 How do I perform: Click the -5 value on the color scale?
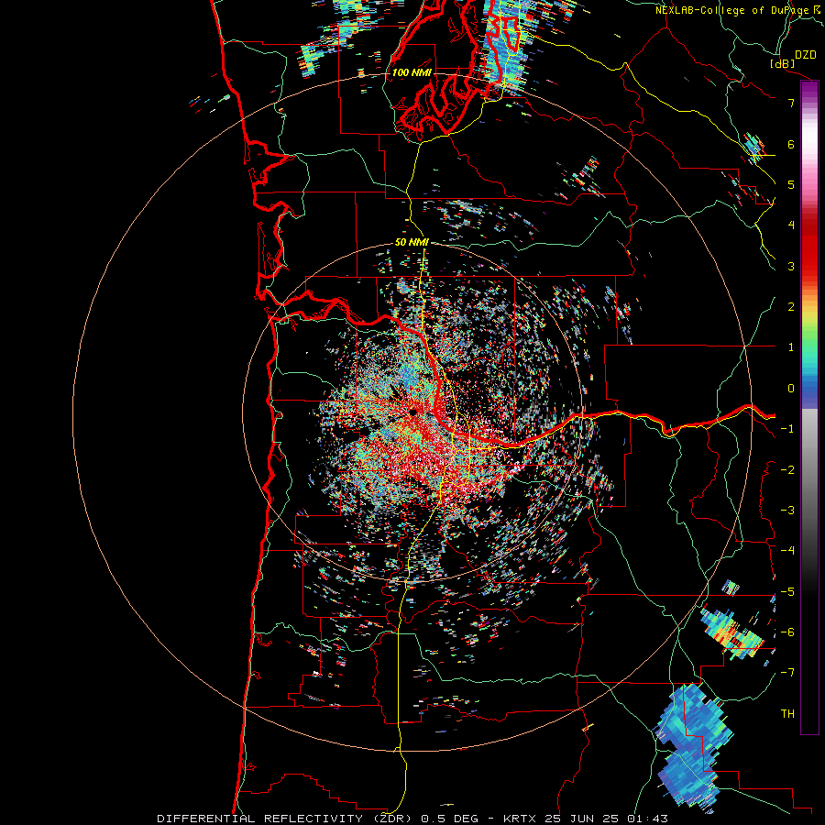[787, 591]
